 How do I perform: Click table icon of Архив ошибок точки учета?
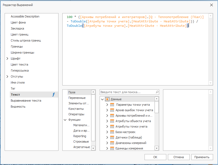click(x=112, y=110)
